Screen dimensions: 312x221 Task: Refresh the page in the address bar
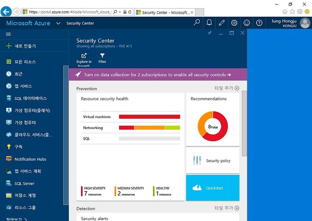(x=130, y=12)
